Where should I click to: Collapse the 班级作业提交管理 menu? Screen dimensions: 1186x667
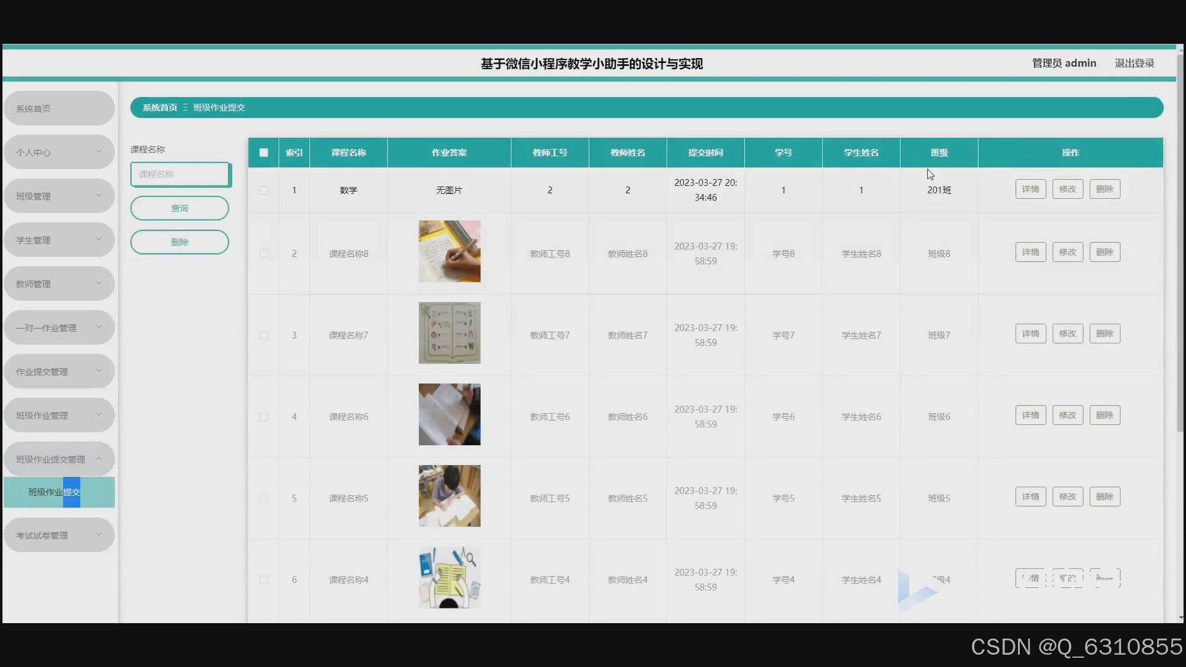(59, 459)
